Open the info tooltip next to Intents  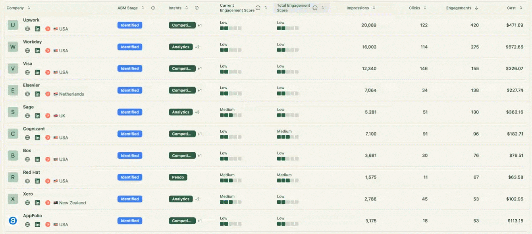click(196, 8)
